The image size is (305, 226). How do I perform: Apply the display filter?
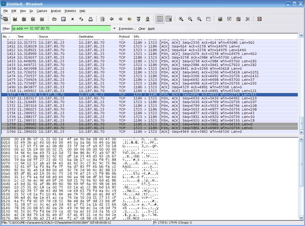151,29
